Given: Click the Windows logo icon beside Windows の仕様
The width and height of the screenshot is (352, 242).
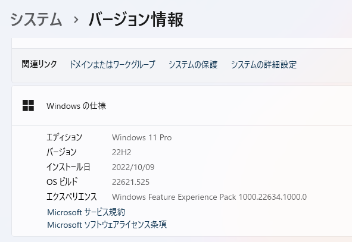Looking at the screenshot, I should click(x=28, y=105).
